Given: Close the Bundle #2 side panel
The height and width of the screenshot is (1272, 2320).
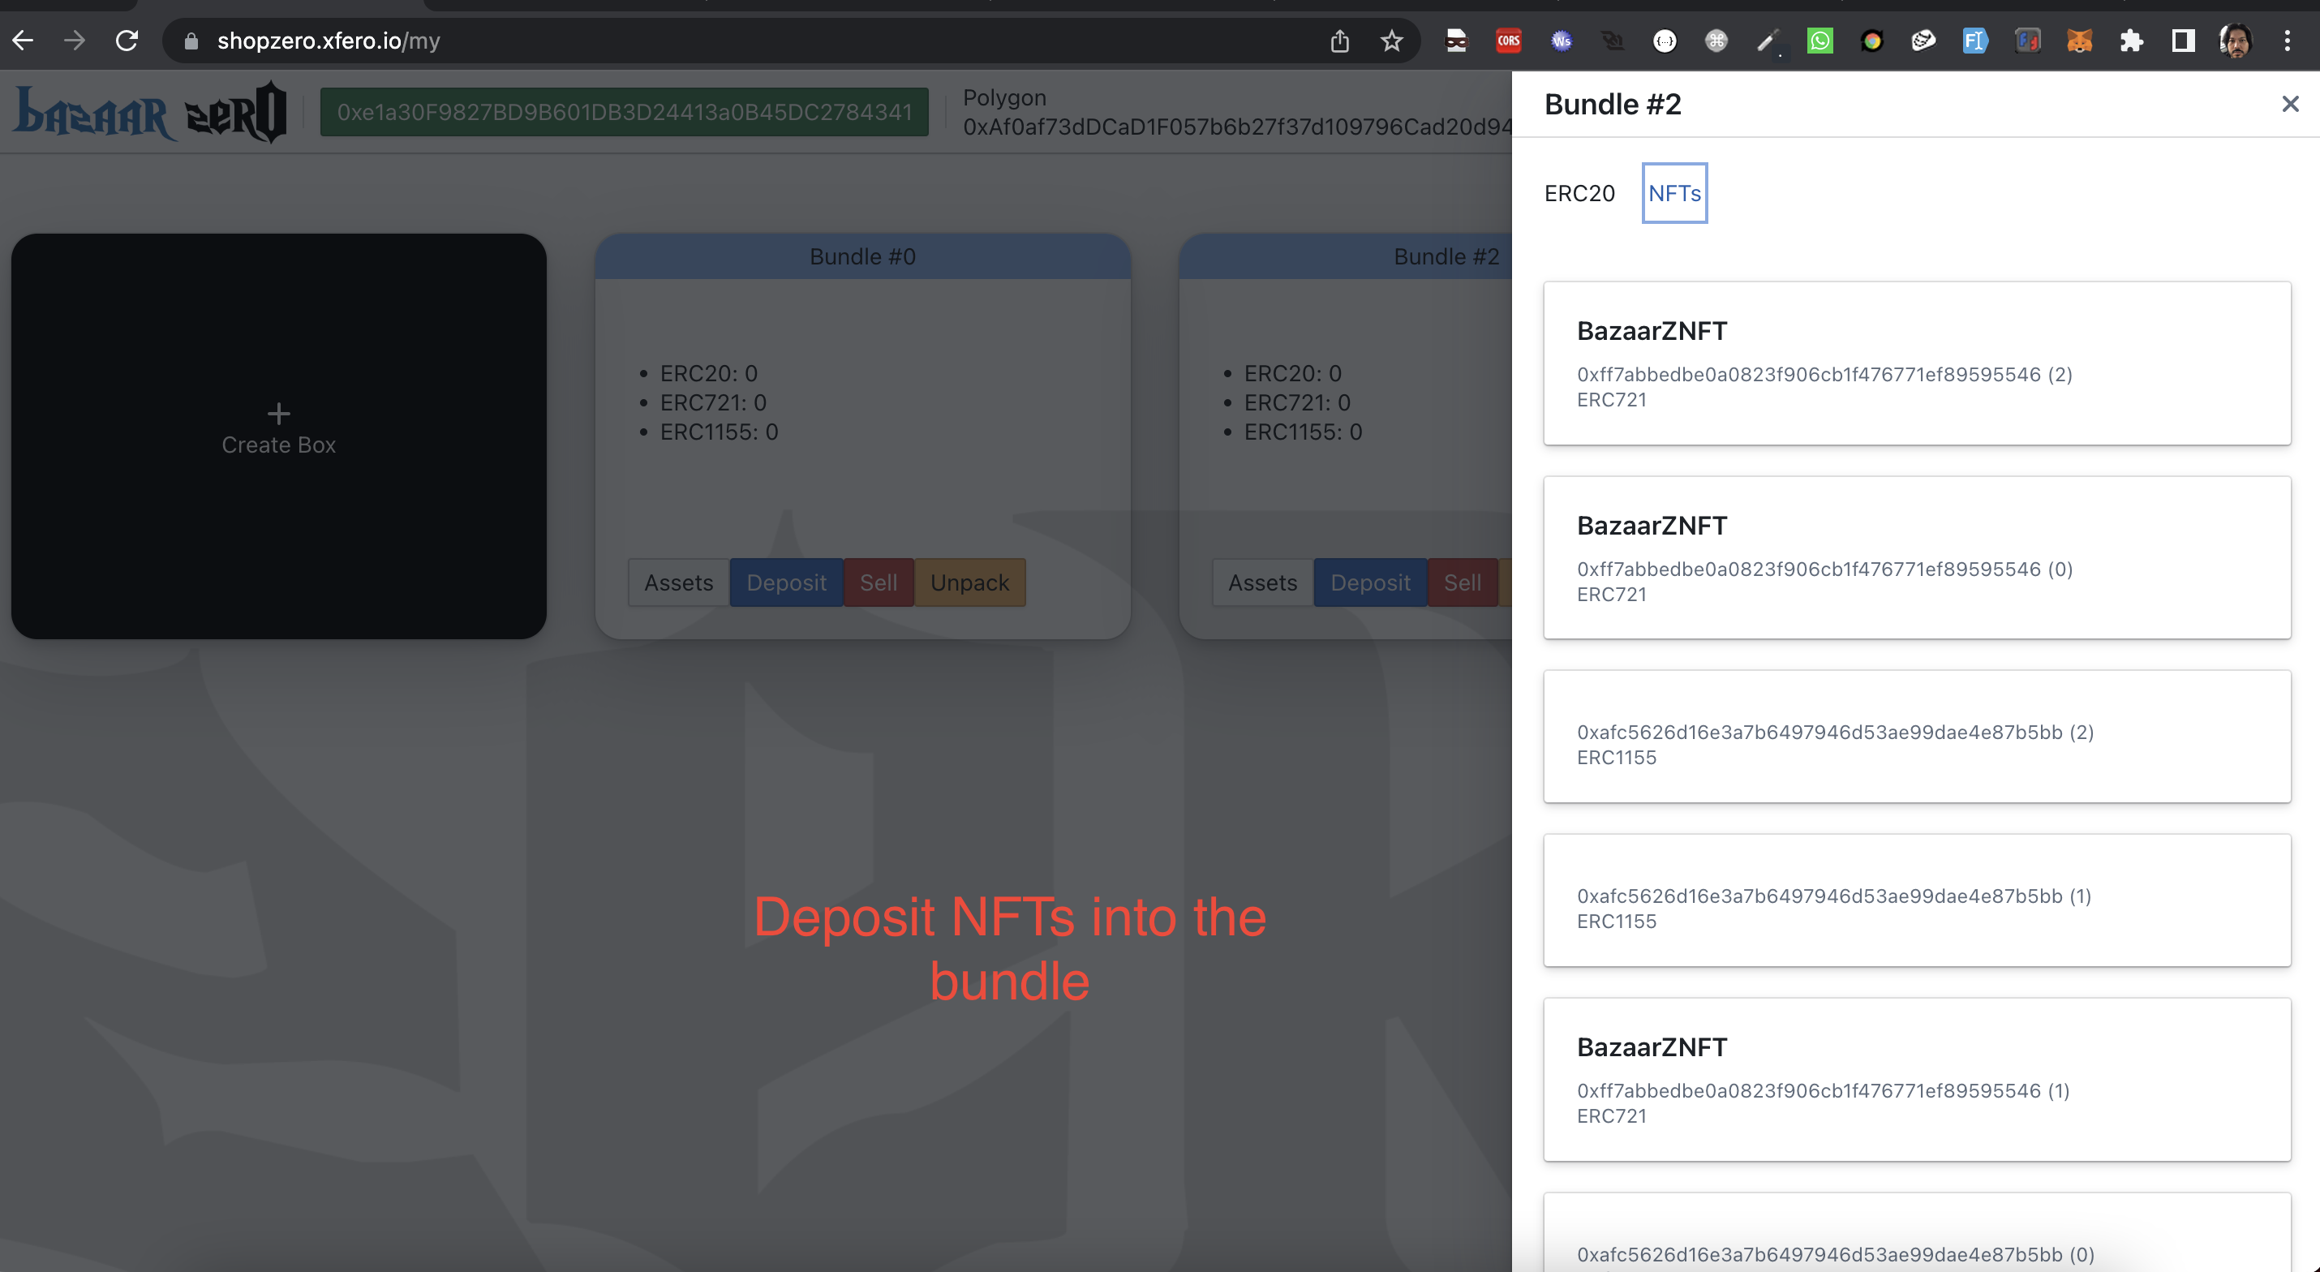Looking at the screenshot, I should click(2289, 105).
